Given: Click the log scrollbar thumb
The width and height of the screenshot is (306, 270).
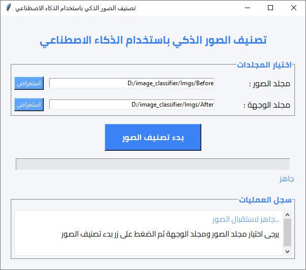Looking at the screenshot, I should tap(288, 232).
